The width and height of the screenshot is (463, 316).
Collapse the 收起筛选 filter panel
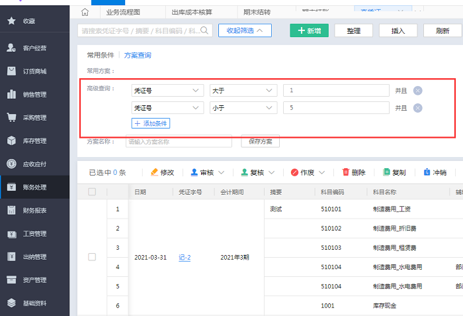245,30
